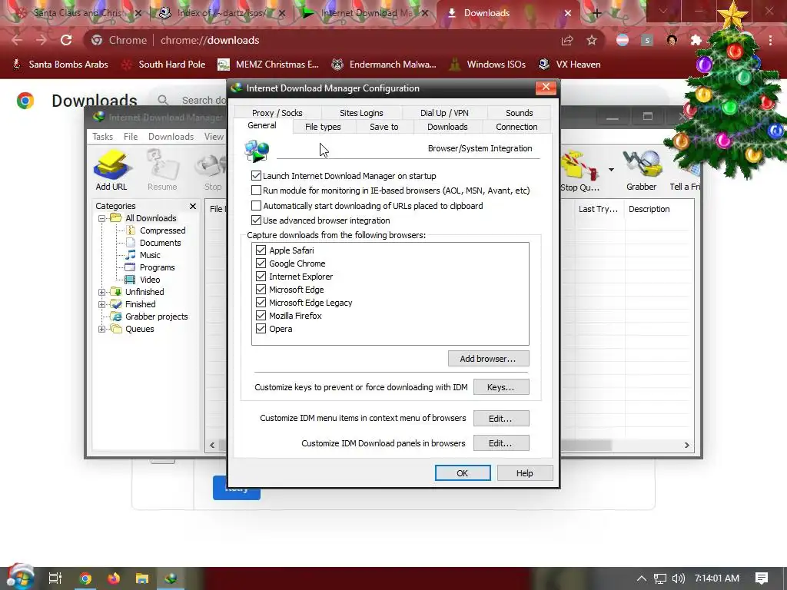
Task: Toggle Use advanced browser integration
Action: pyautogui.click(x=257, y=220)
